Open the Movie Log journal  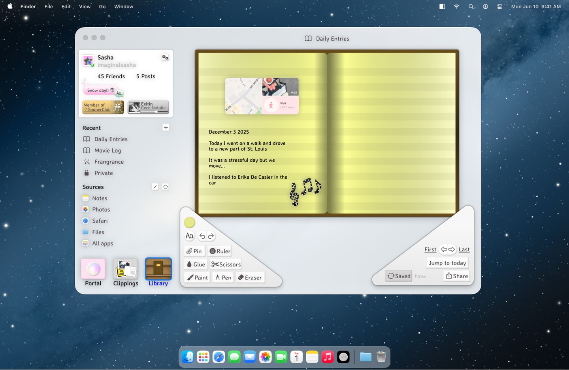102,151
